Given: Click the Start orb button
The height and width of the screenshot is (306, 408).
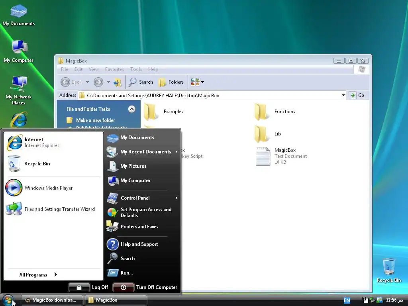Looking at the screenshot, I should click(x=8, y=300).
